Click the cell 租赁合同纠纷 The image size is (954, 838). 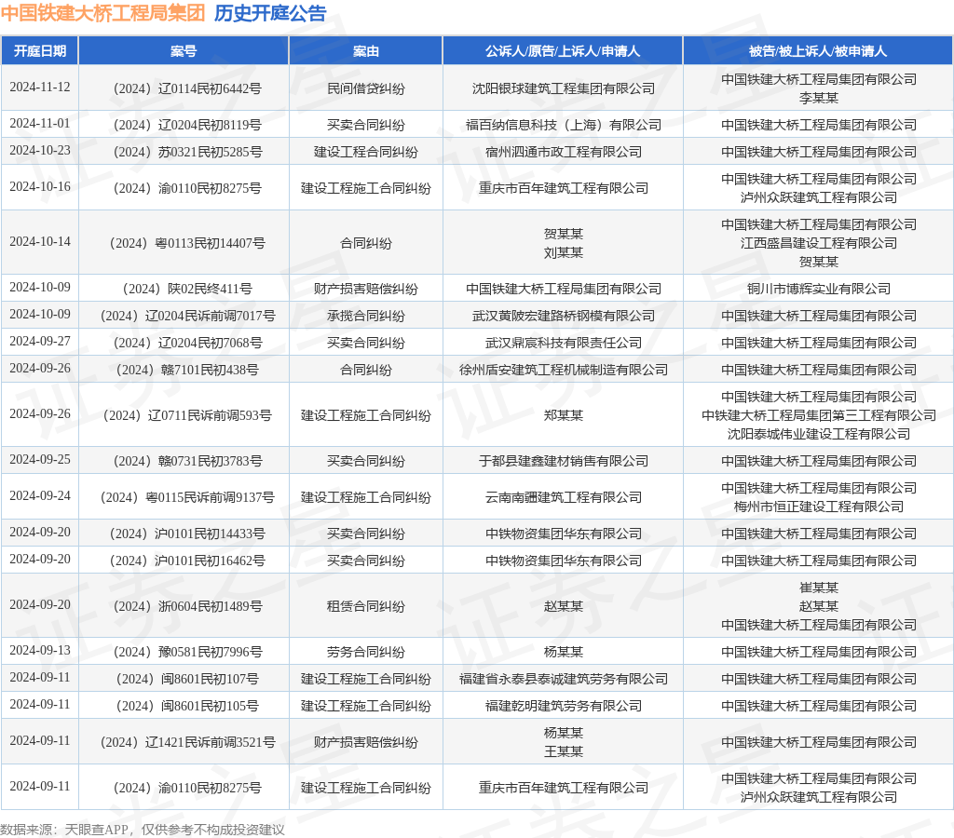pos(365,606)
